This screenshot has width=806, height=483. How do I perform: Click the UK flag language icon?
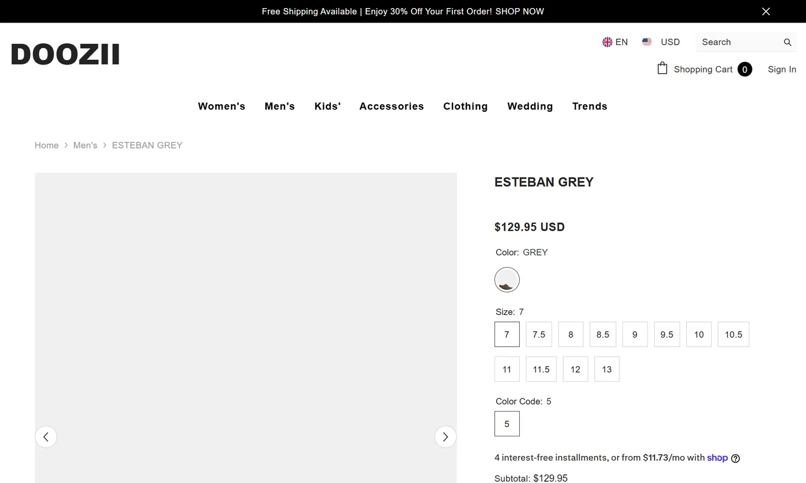[607, 42]
